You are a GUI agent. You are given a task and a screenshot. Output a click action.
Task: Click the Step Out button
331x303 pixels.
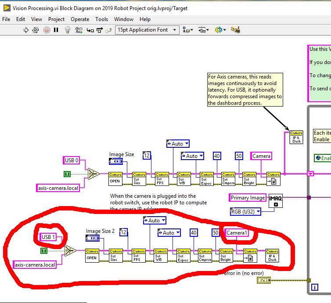(109, 30)
